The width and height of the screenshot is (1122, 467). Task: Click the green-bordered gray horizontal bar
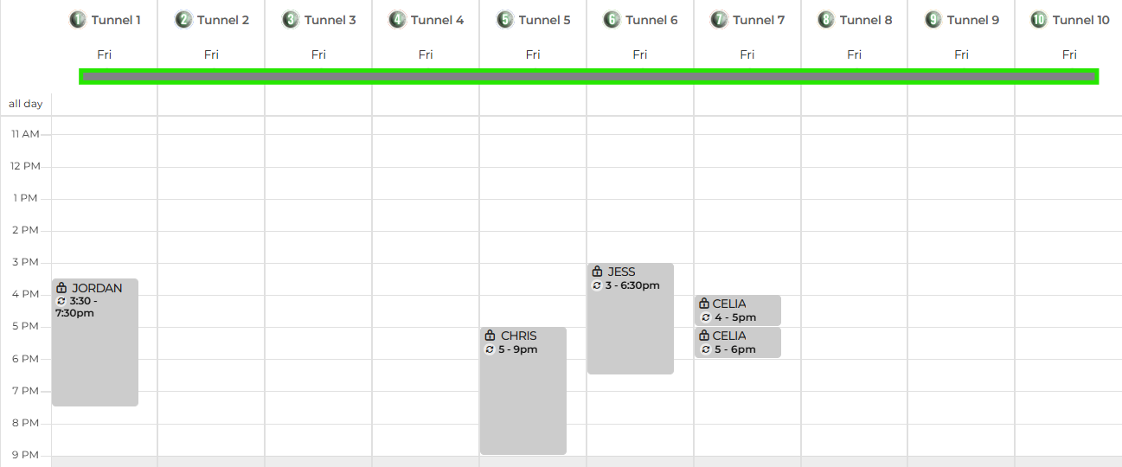click(x=588, y=76)
